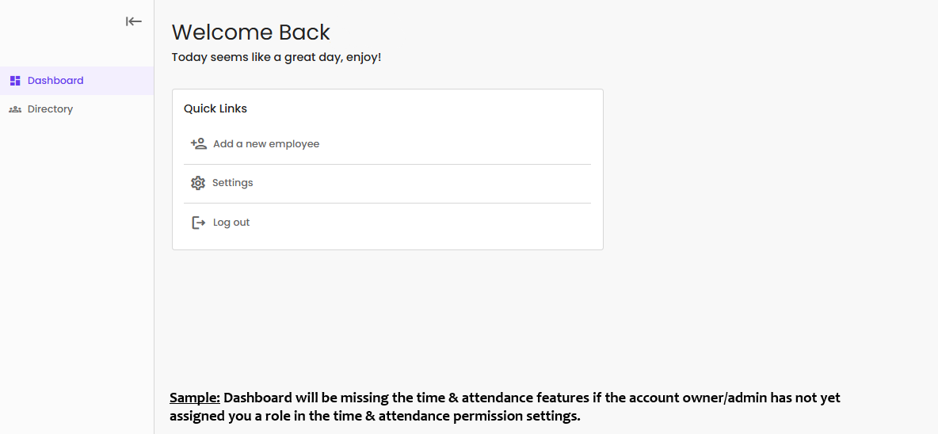Collapse the sidebar using the arrow icon
The image size is (938, 434).
134,21
